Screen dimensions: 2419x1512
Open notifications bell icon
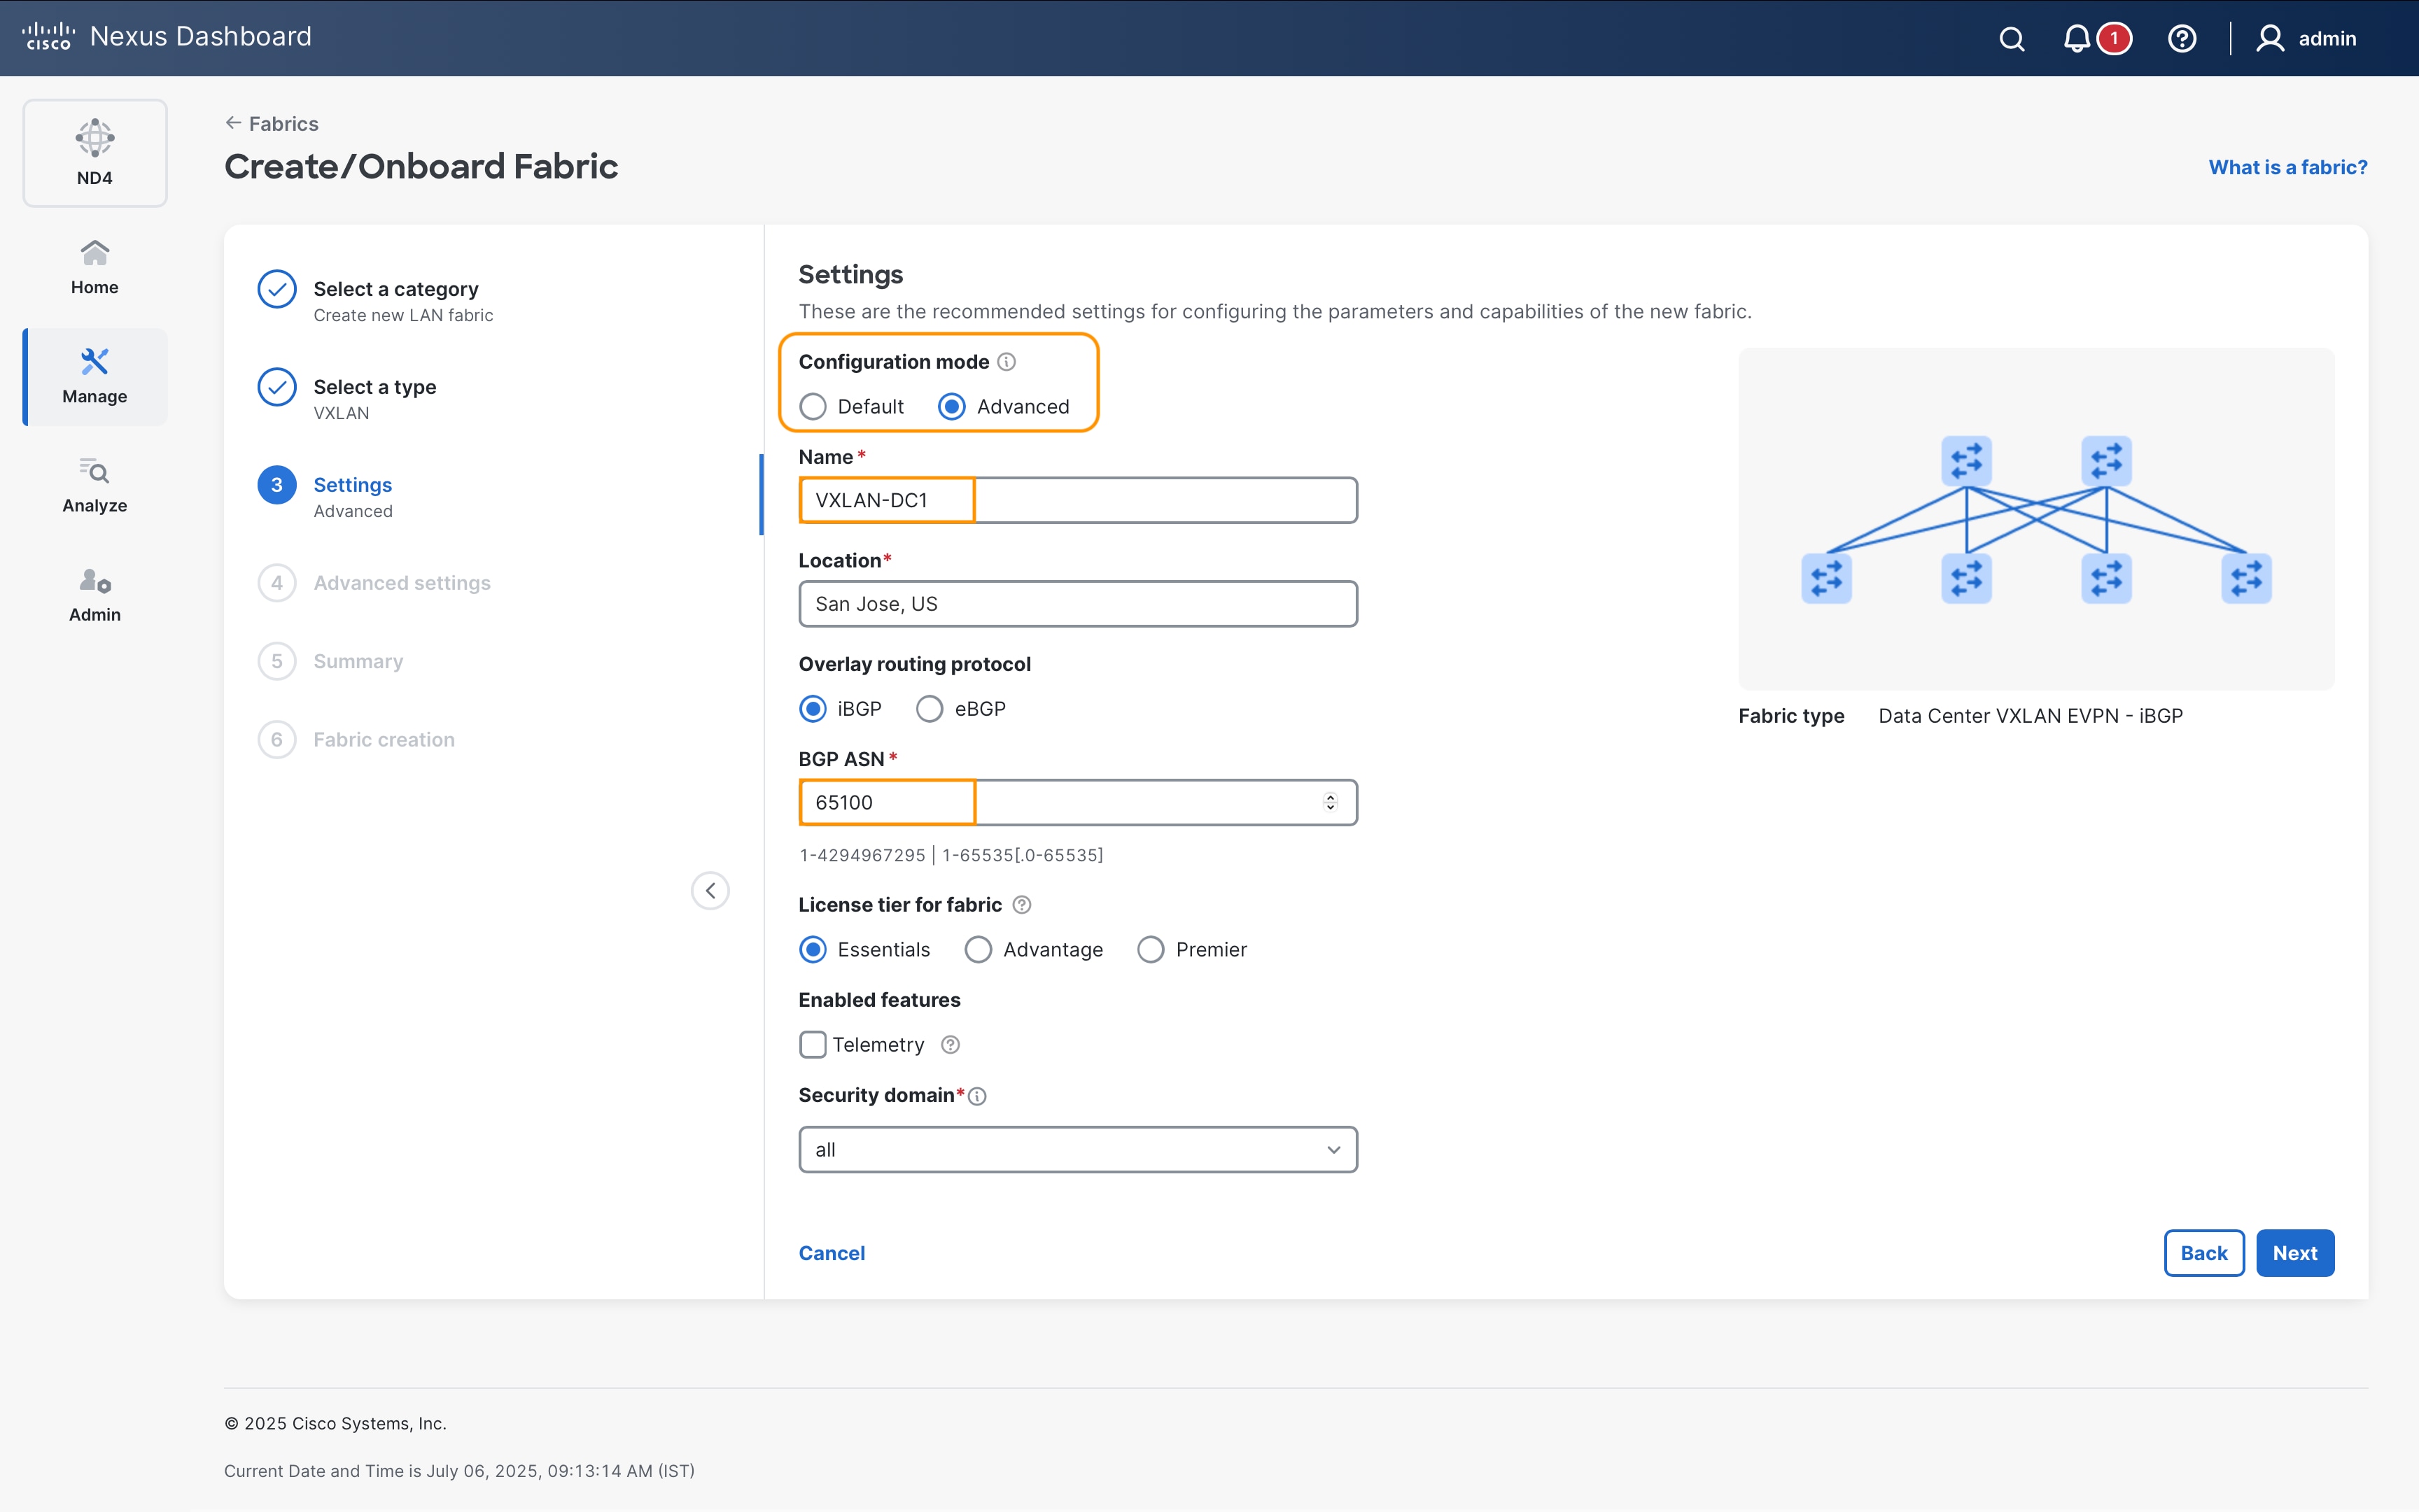(2077, 39)
